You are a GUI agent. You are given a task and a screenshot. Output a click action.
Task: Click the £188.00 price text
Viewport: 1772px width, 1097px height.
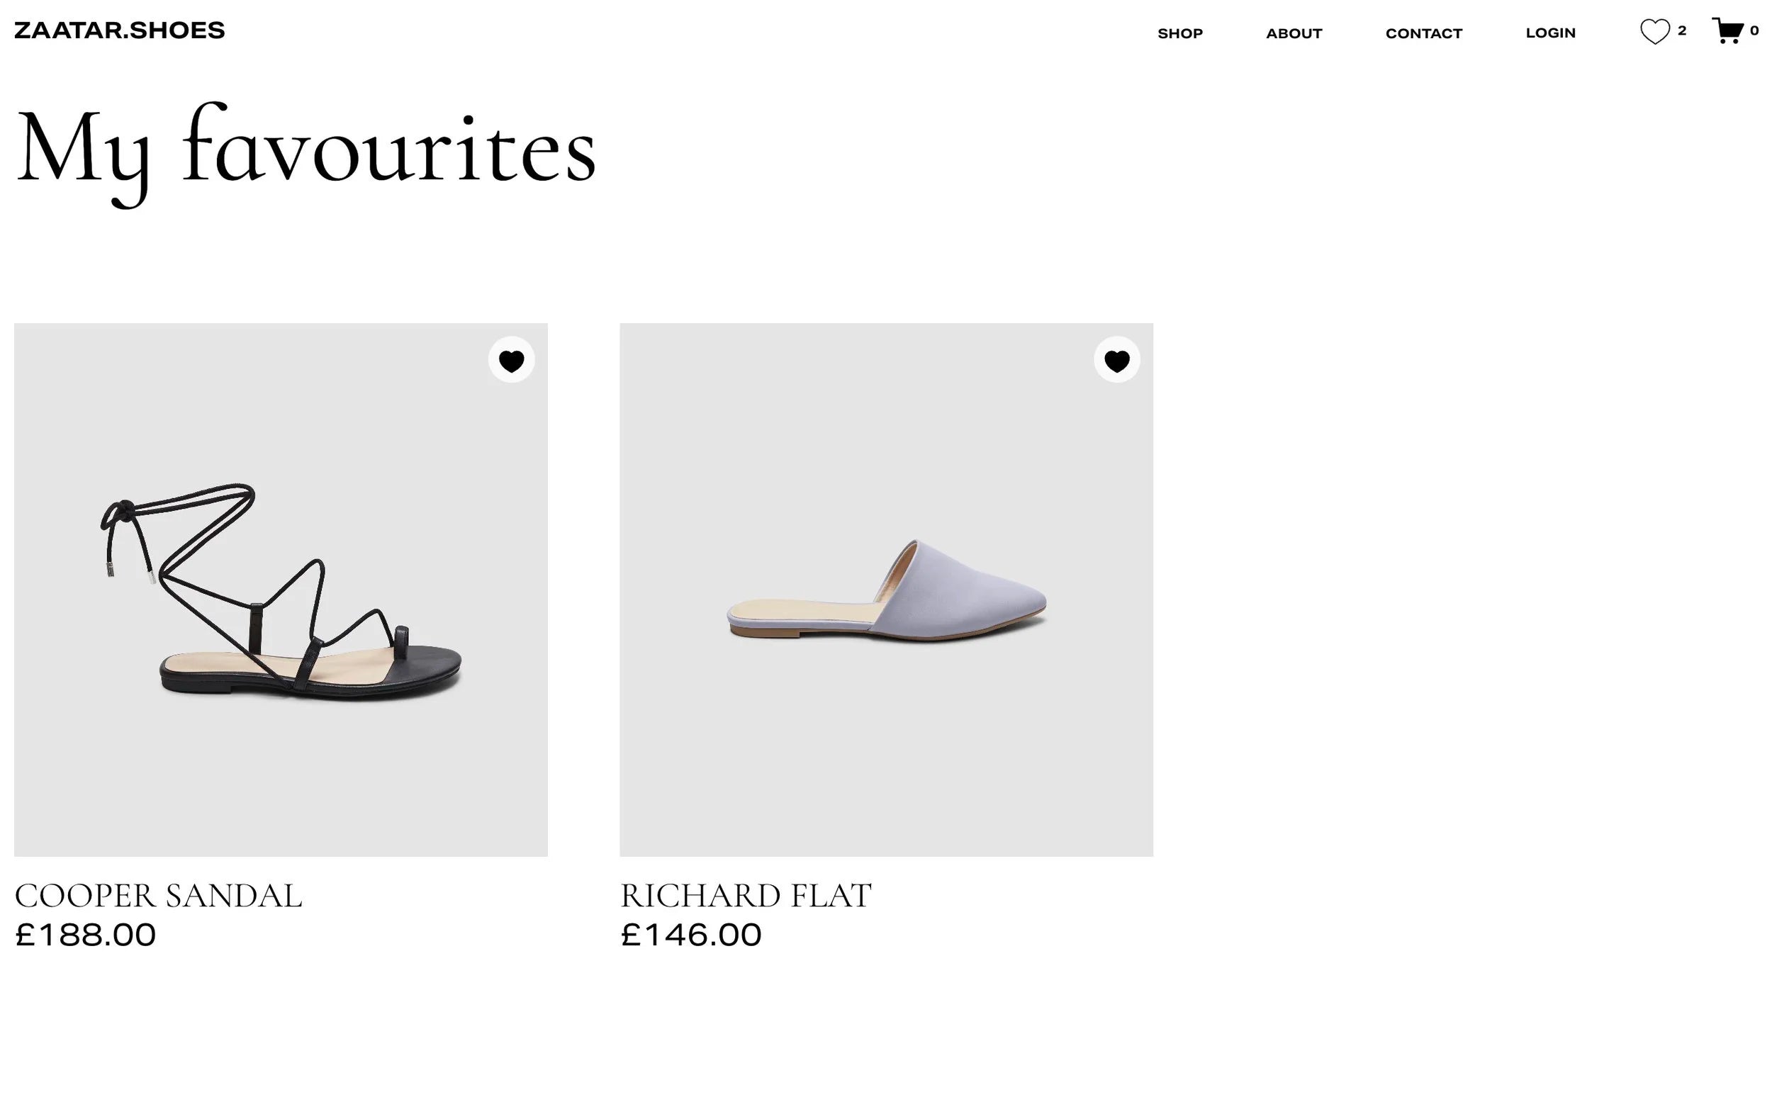pyautogui.click(x=86, y=935)
